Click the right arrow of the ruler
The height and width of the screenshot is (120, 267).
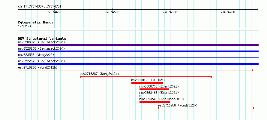coord(258,9)
